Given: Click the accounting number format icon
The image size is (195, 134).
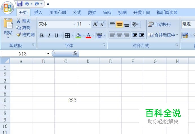Looking at the screenshot, I should 185,35.
